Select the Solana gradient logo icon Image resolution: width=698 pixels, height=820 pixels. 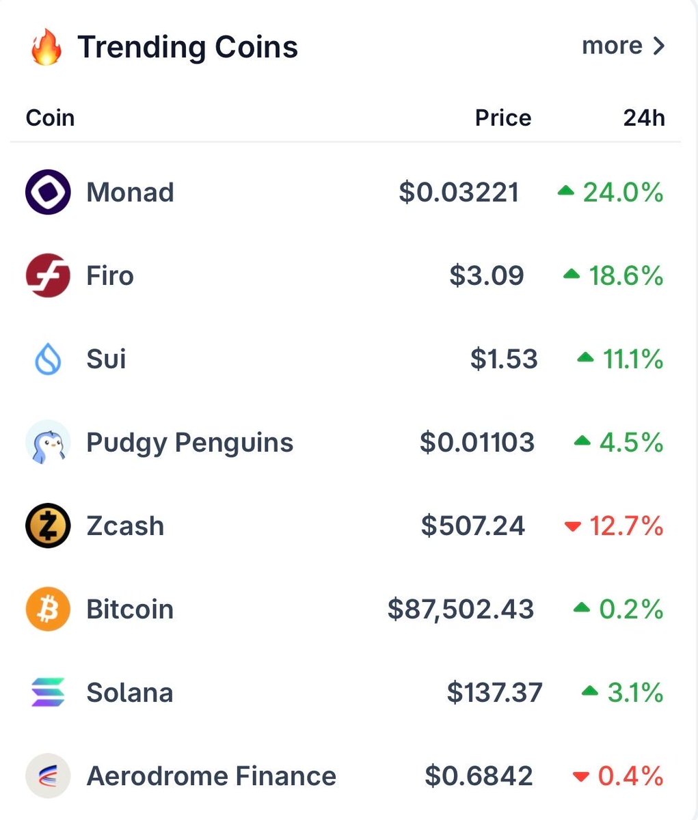coord(48,692)
